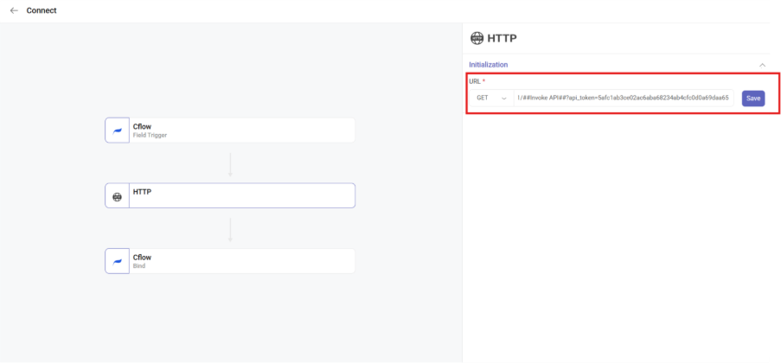Click the HTTP heading in right panel

[502, 38]
